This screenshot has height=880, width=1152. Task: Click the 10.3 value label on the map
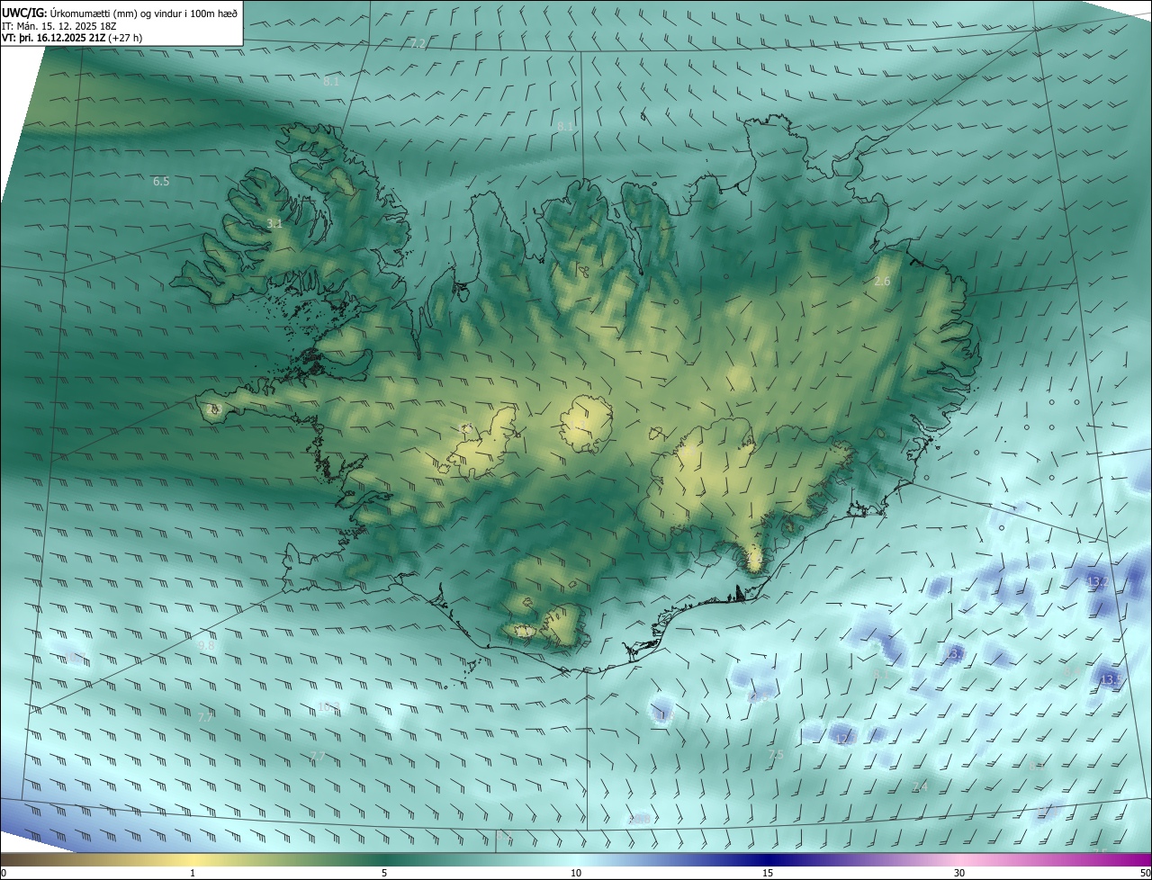tap(328, 707)
